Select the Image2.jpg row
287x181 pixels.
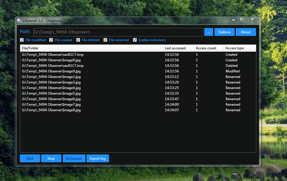coord(138,76)
